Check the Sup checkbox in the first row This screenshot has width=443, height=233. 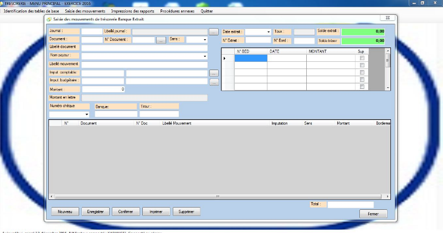[x=362, y=58]
